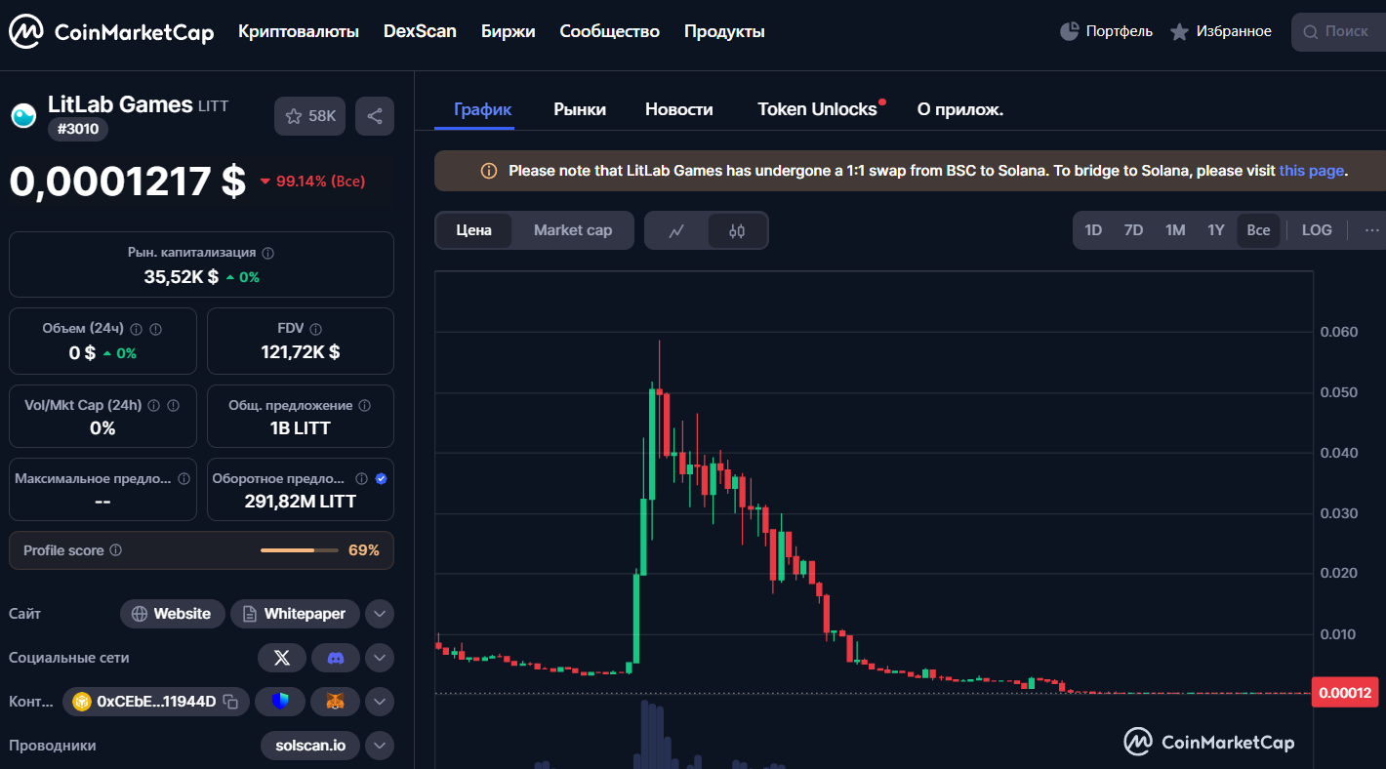Screen dimensions: 1386x769
Task: Show info for Рын. капитализация
Action: (268, 253)
